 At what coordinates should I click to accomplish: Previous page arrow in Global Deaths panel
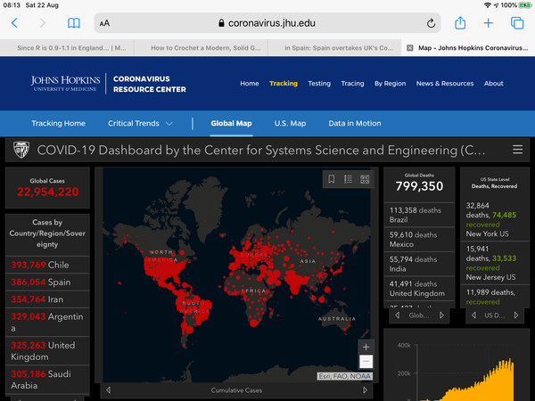pyautogui.click(x=397, y=315)
